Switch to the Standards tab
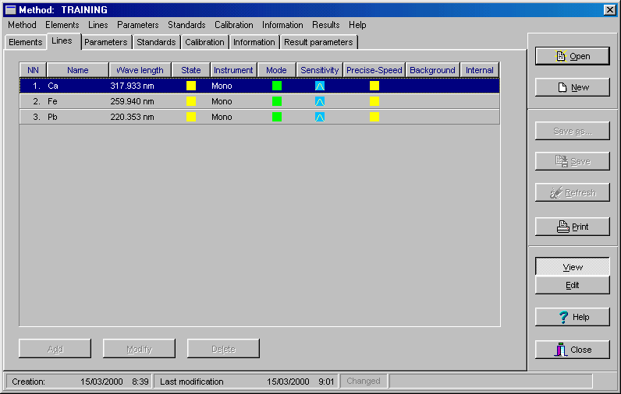This screenshot has width=621, height=394. coord(156,42)
